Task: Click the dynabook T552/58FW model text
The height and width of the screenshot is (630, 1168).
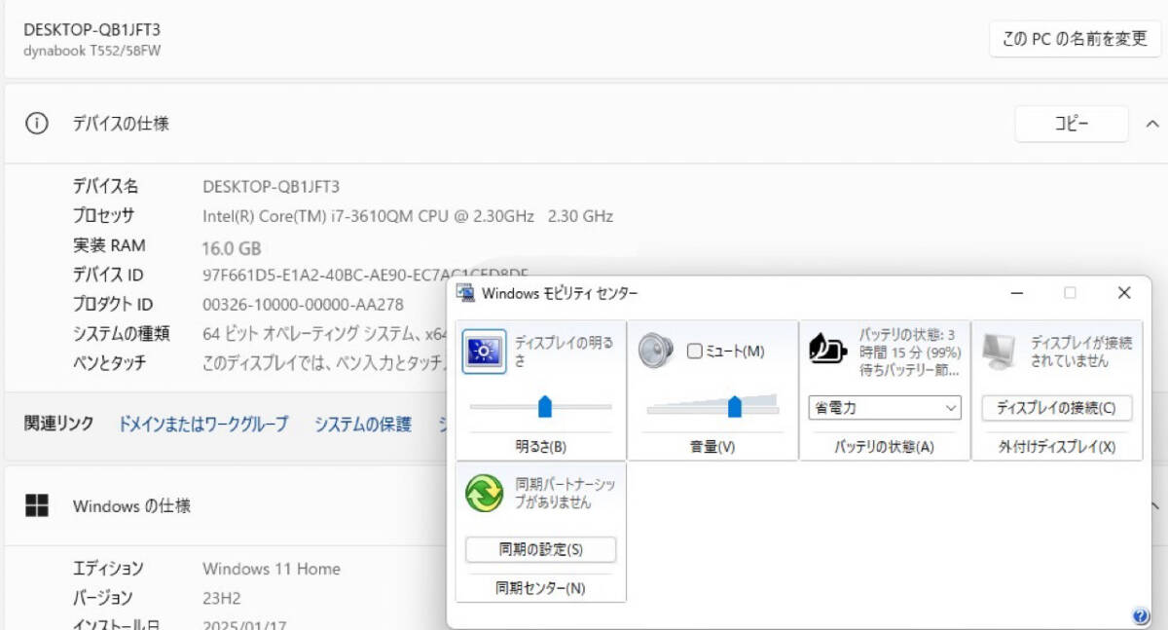Action: (92, 51)
